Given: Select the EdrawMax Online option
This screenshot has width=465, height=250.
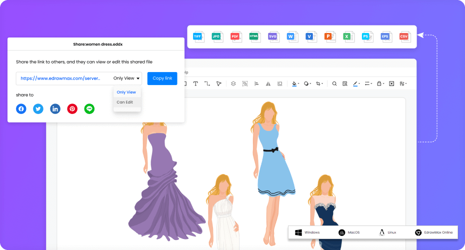Looking at the screenshot, I should (x=434, y=232).
